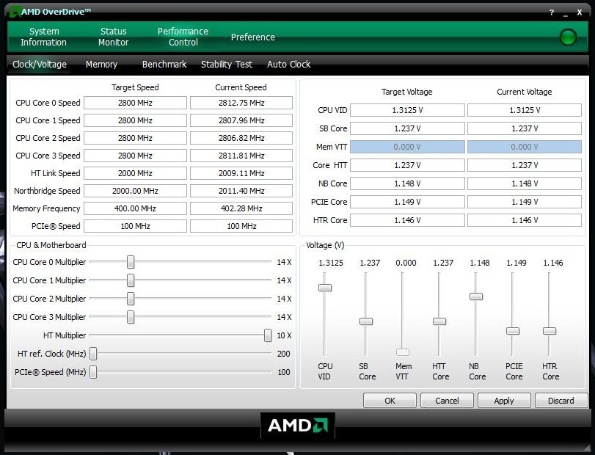
Task: Click PCIE Core Target Voltage field
Action: pos(407,202)
